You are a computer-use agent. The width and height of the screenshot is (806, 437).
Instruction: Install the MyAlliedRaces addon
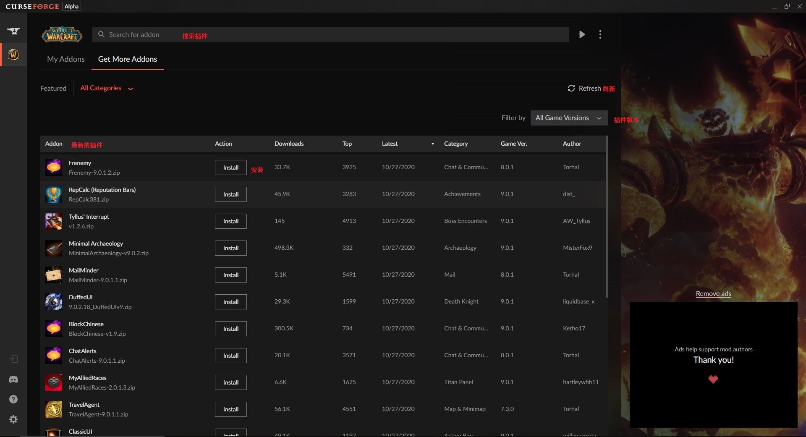[x=231, y=382]
